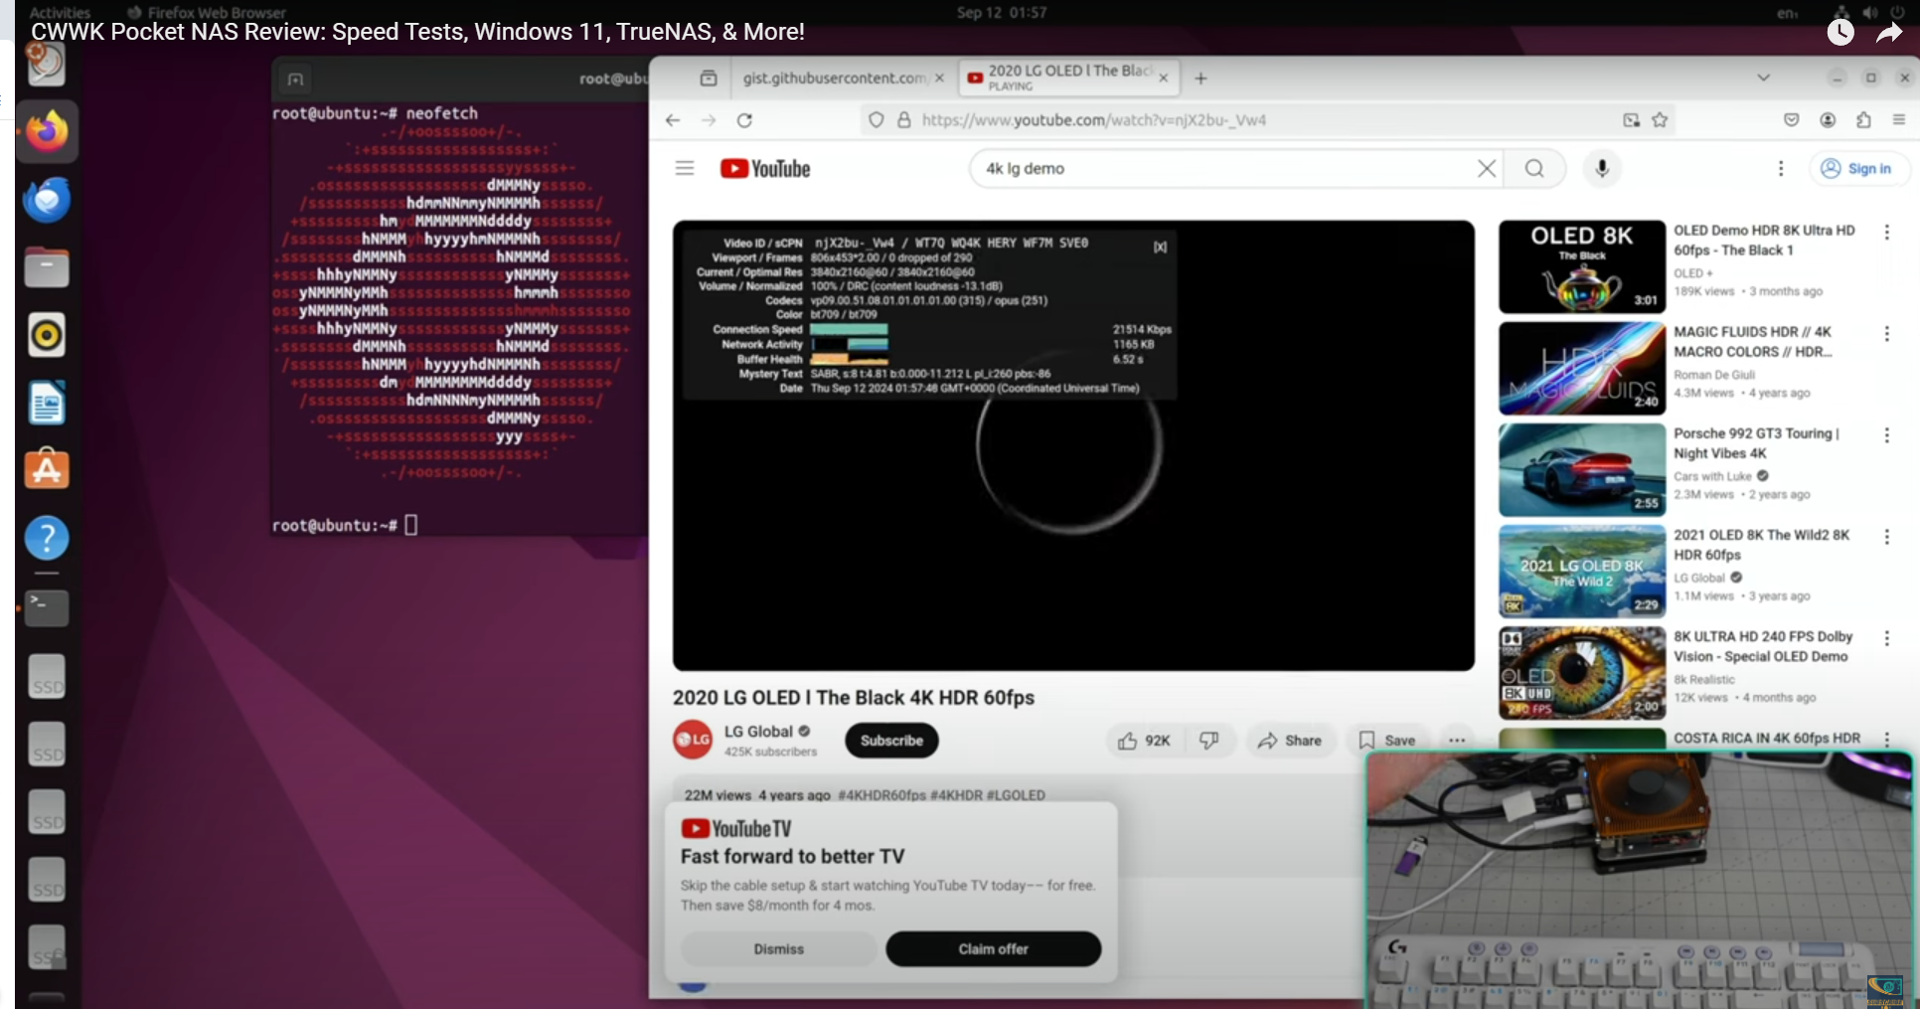Viewport: 1920px width, 1009px height.
Task: Switch to Terminal via dock icon
Action: click(x=47, y=607)
